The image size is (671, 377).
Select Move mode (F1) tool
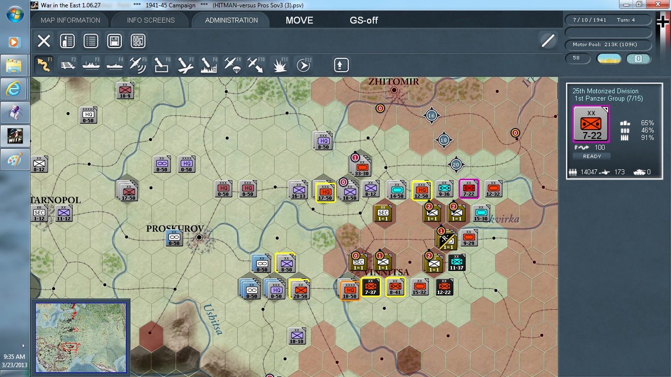point(44,64)
